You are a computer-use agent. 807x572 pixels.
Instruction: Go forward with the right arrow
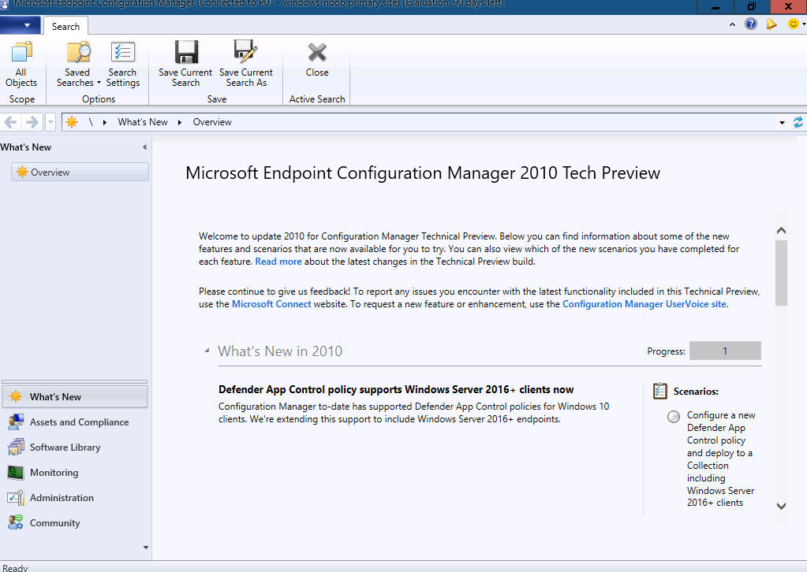coord(32,122)
